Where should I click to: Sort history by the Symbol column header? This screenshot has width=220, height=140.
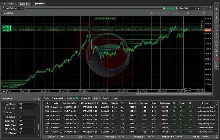[105, 103]
